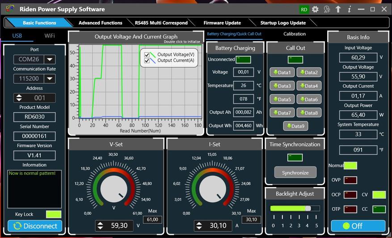This screenshot has width=392, height=238.
Task: Click the V-Set value field showing 59,30
Action: 118,226
